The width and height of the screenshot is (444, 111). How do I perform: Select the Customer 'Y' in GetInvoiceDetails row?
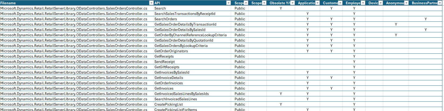point(331,78)
